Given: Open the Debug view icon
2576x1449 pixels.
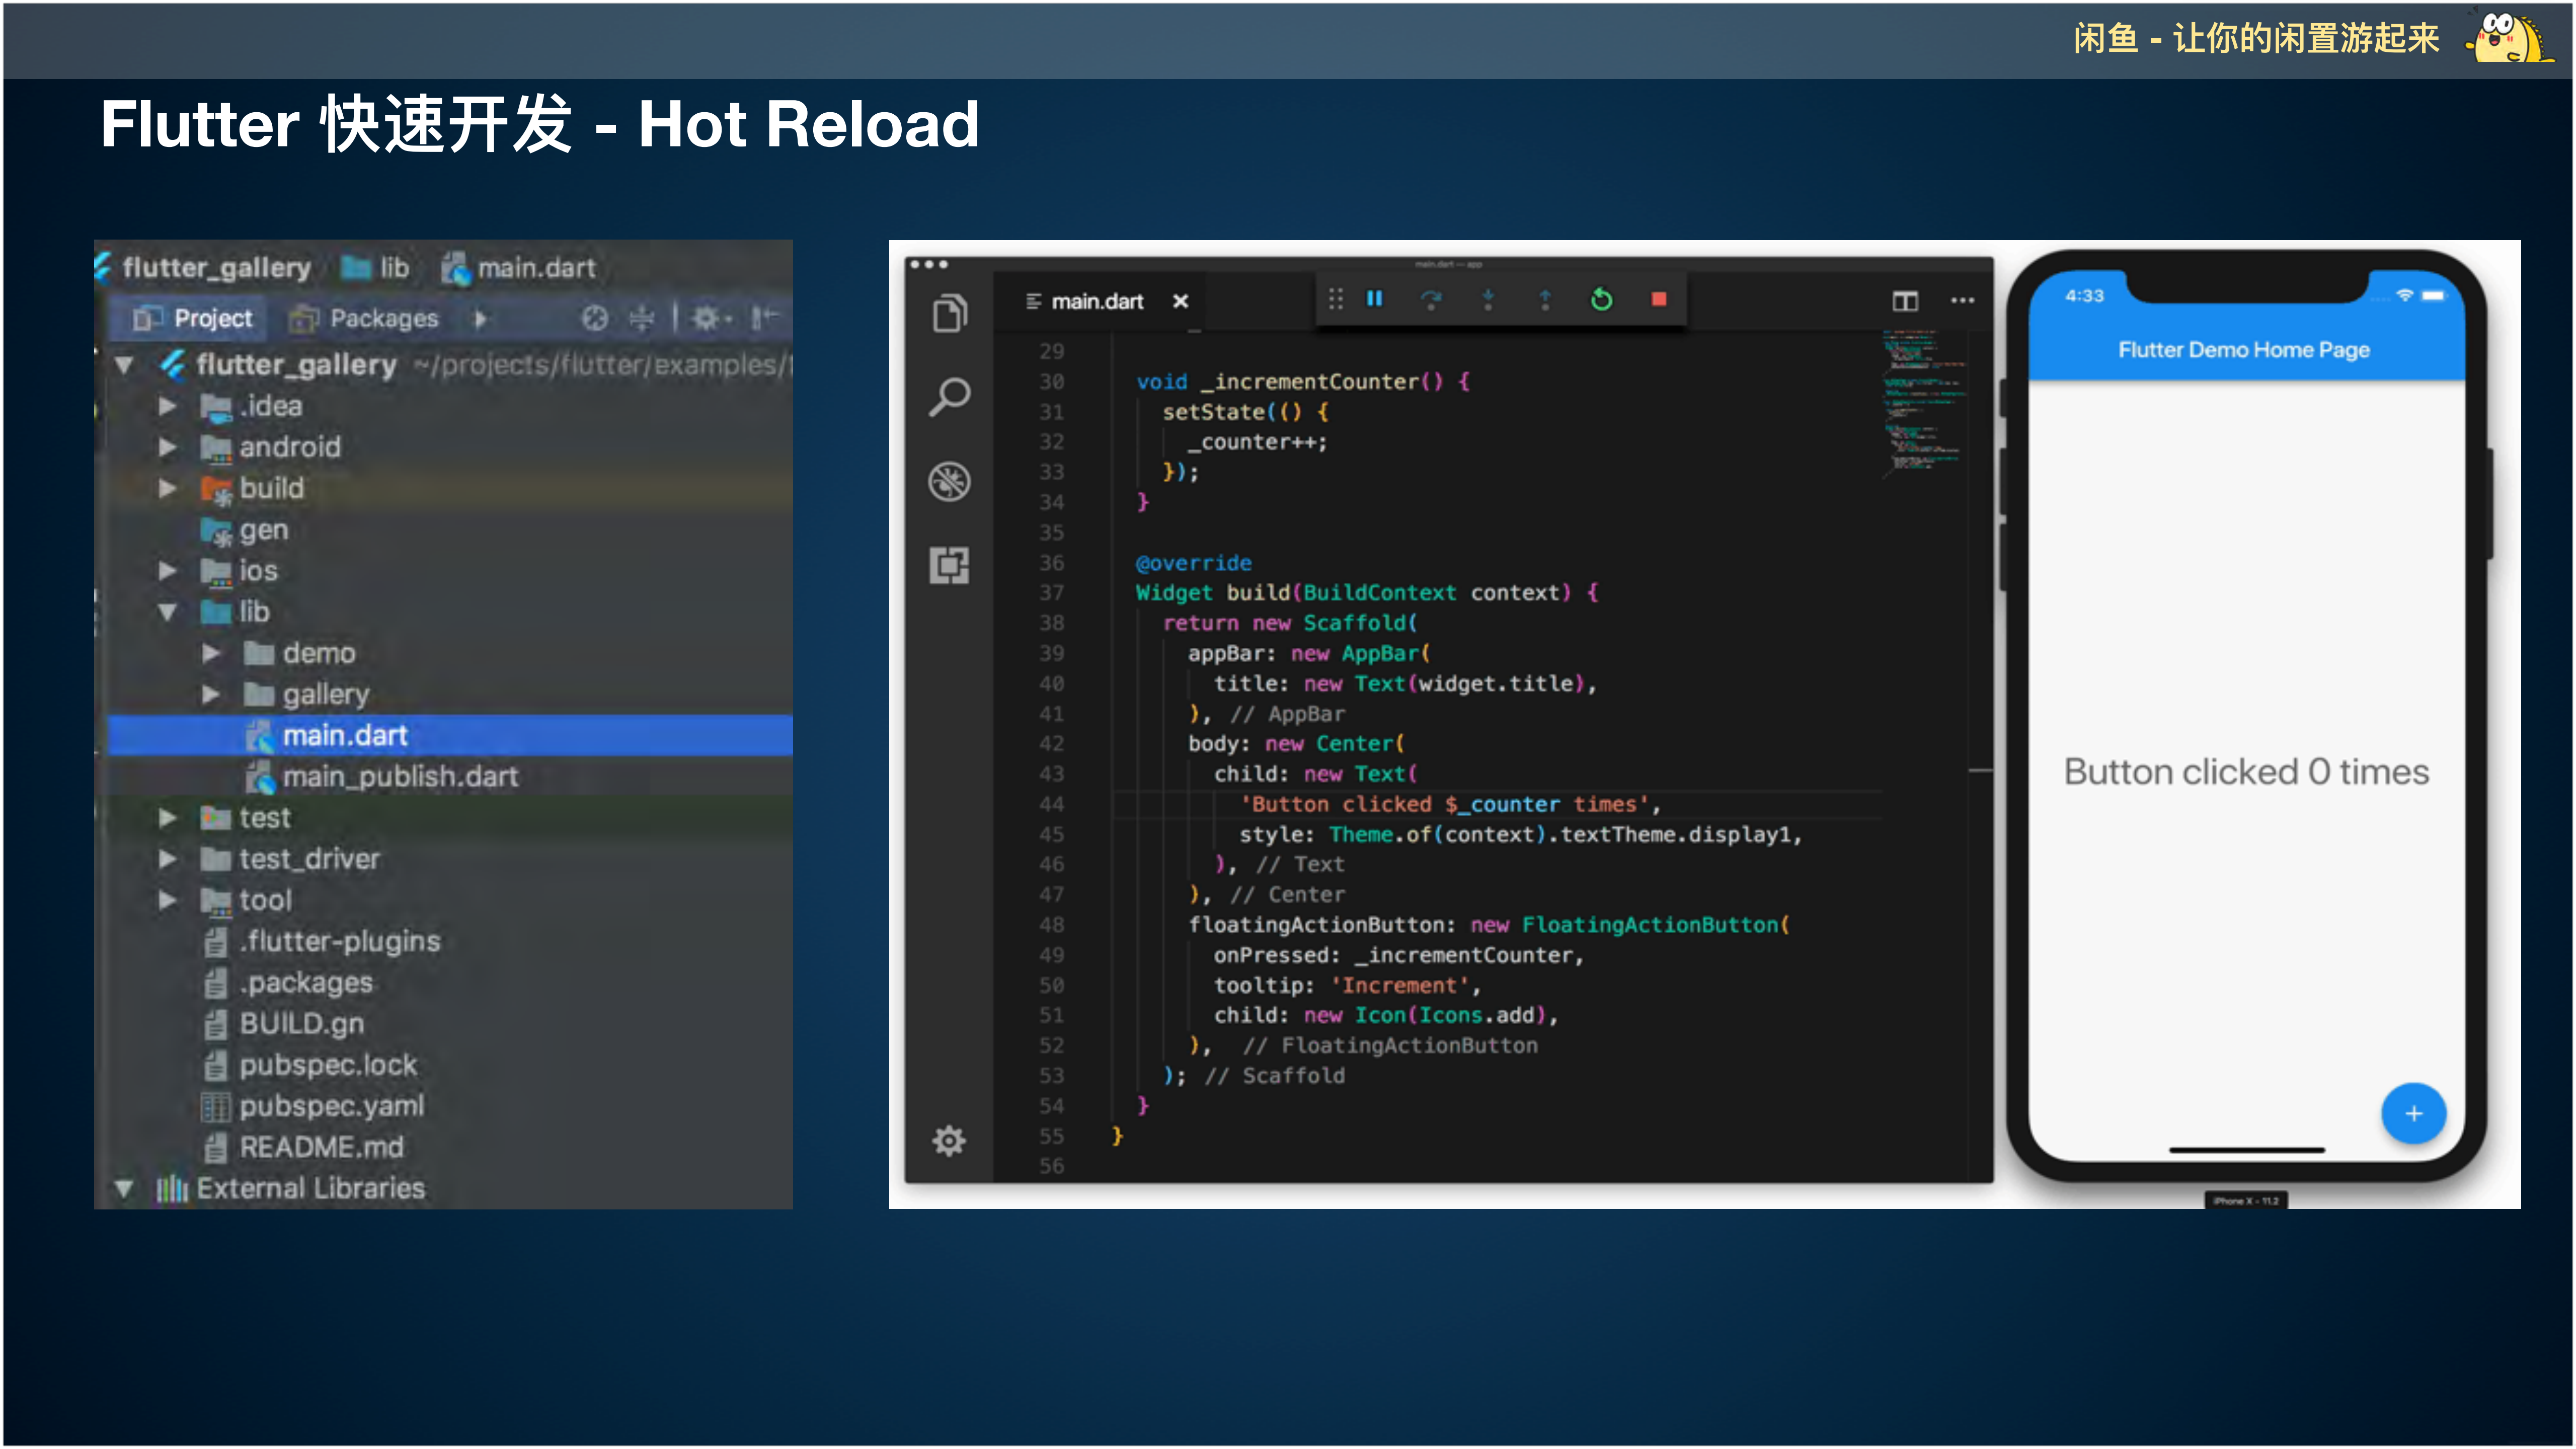Looking at the screenshot, I should 949,482.
